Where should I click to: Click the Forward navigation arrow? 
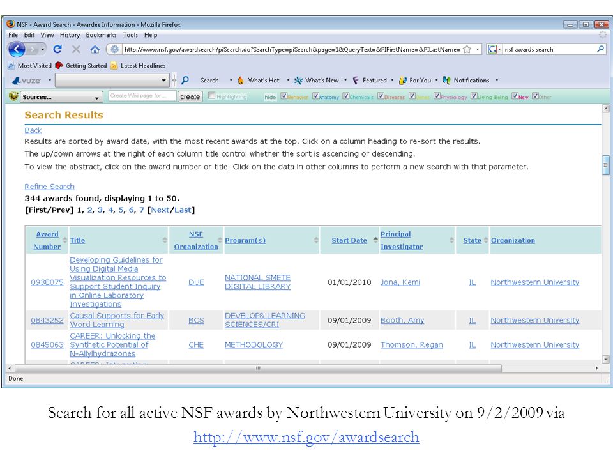point(33,50)
